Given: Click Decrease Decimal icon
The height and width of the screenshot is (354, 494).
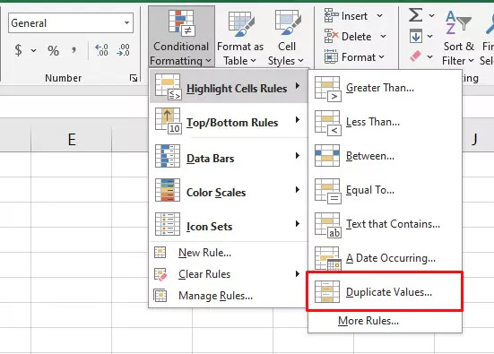Looking at the screenshot, I should pyautogui.click(x=123, y=50).
